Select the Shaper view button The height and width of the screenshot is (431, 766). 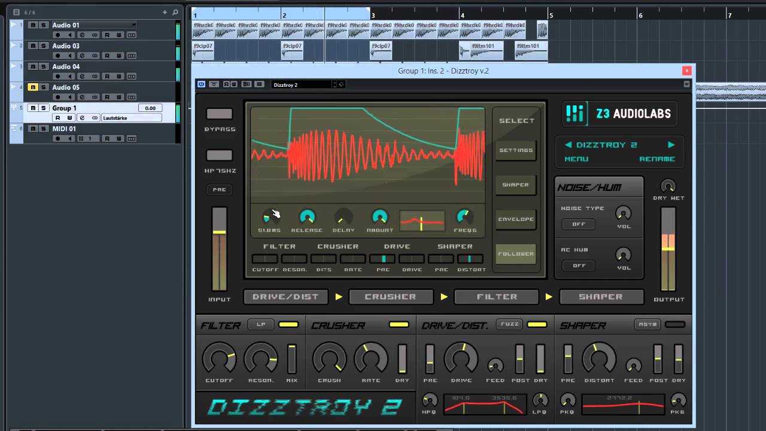click(516, 184)
